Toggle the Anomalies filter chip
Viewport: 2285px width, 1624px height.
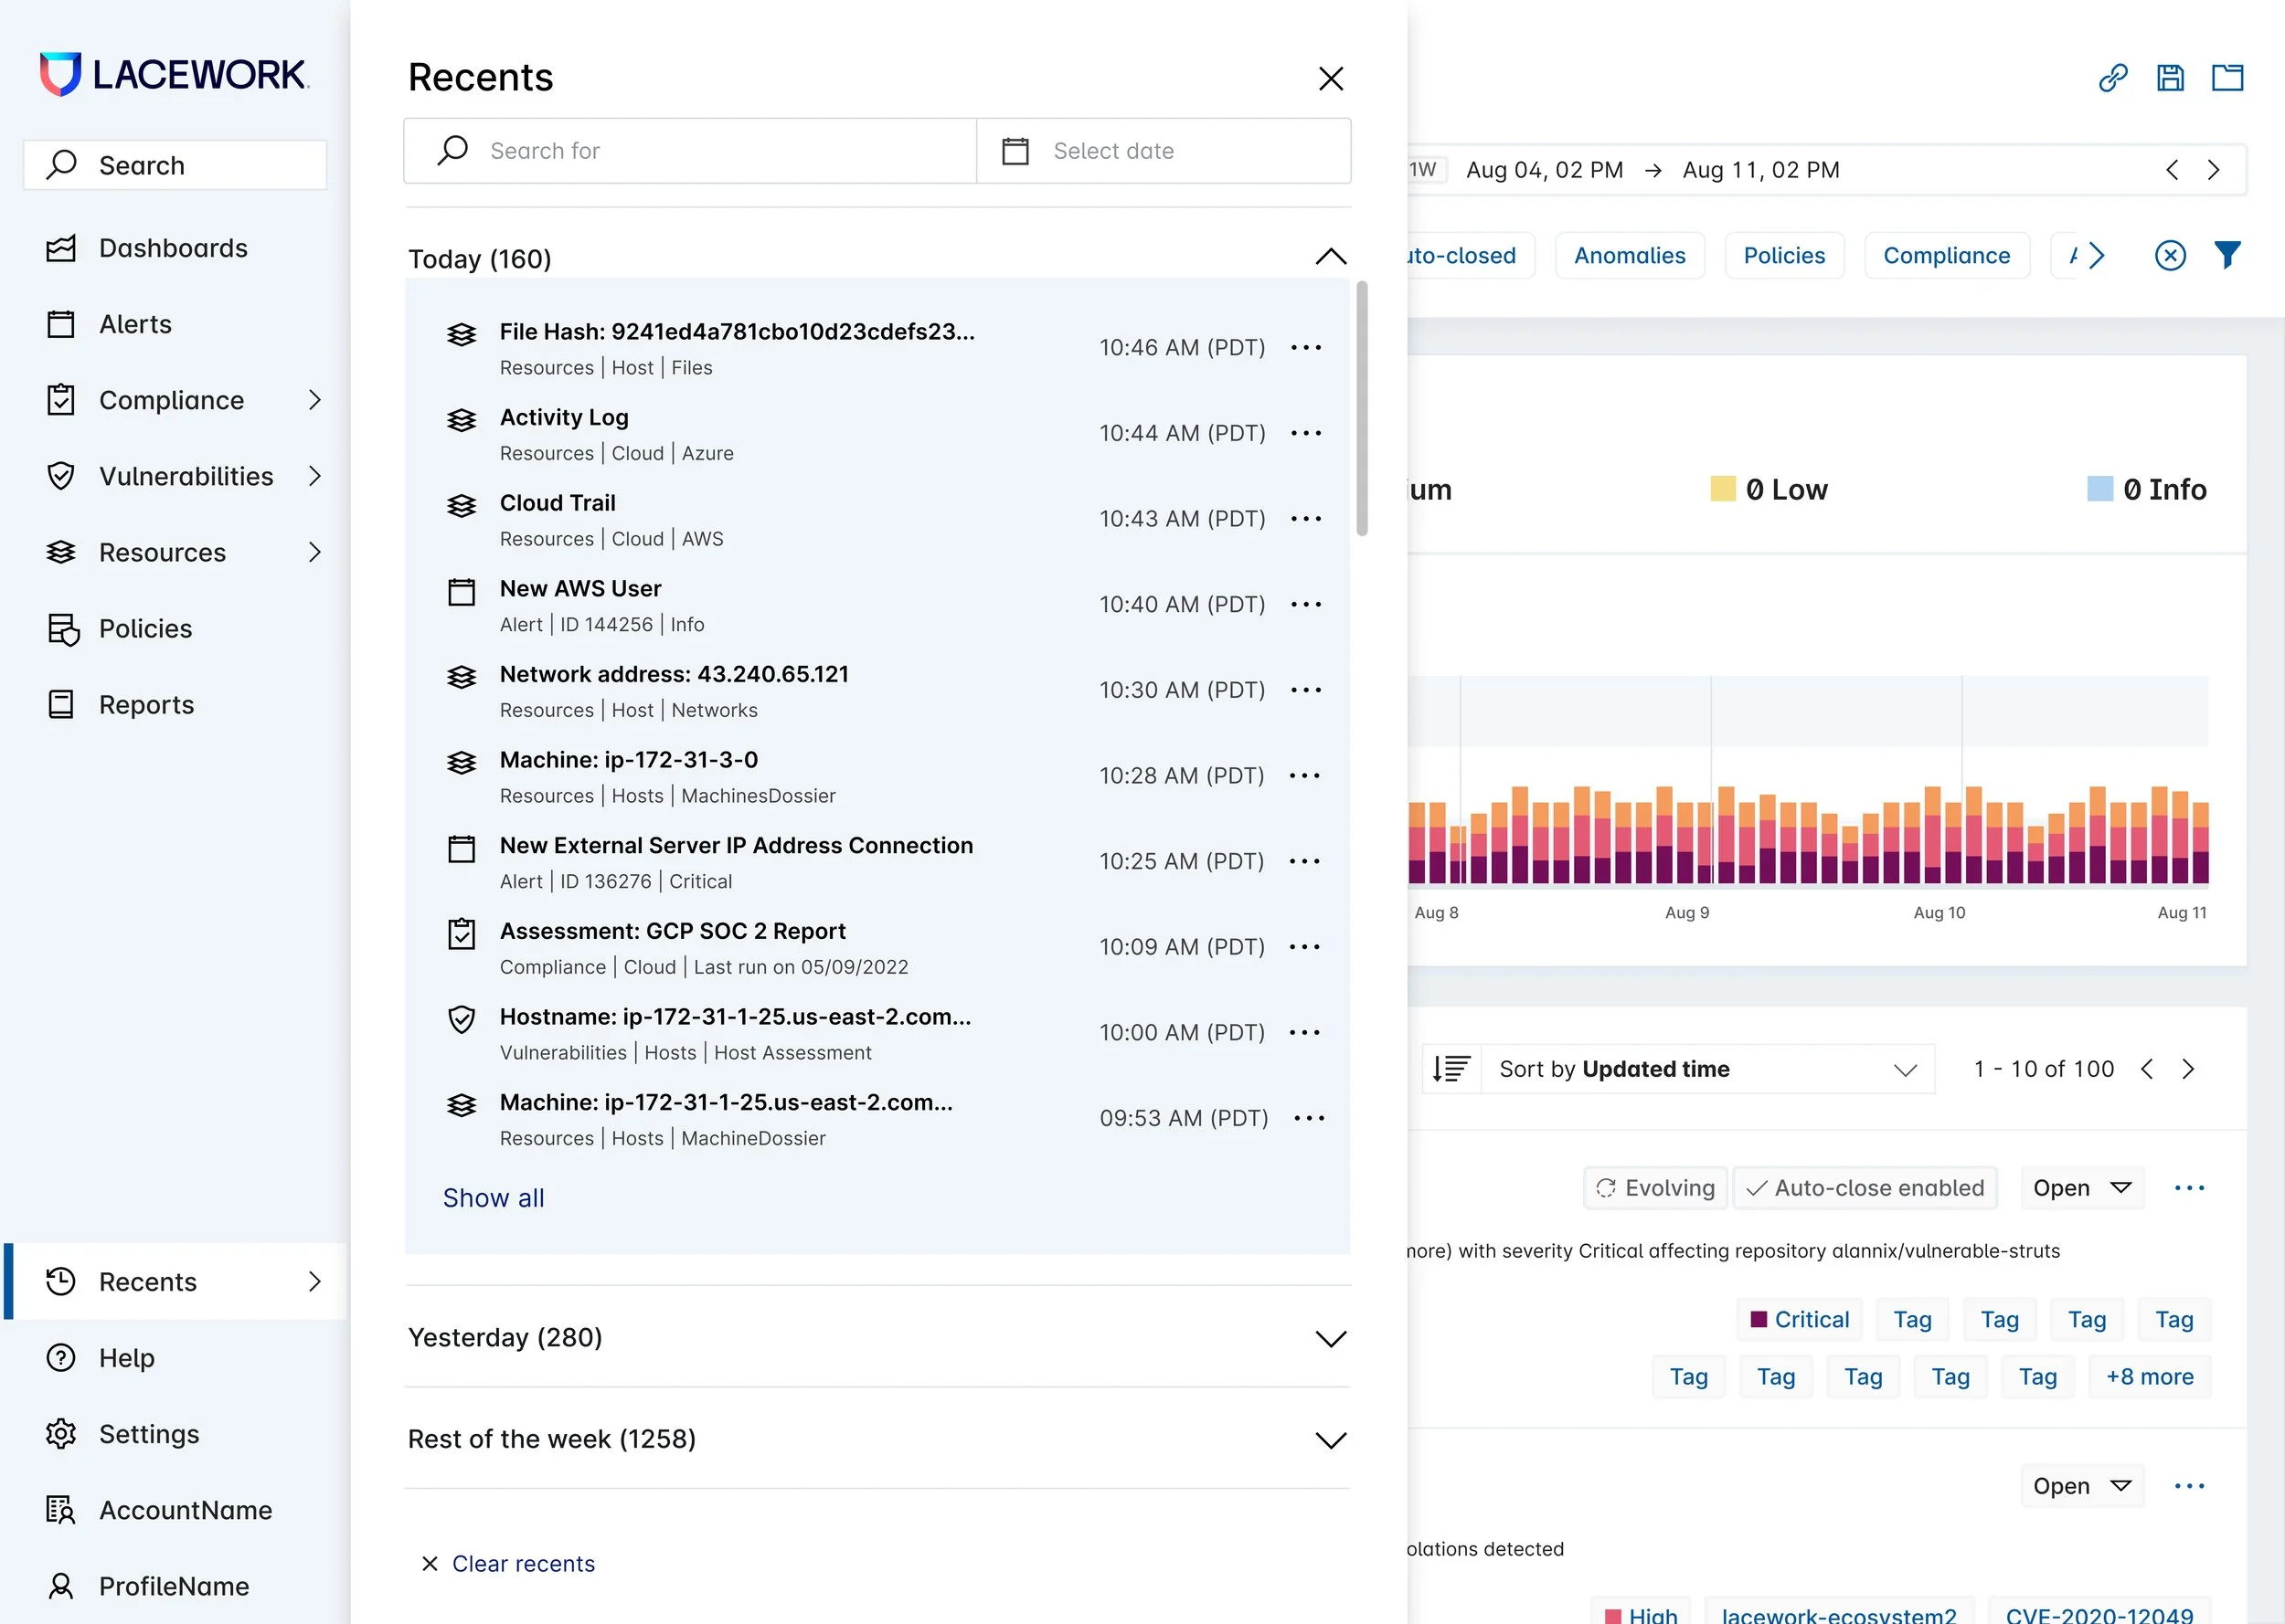point(1629,256)
